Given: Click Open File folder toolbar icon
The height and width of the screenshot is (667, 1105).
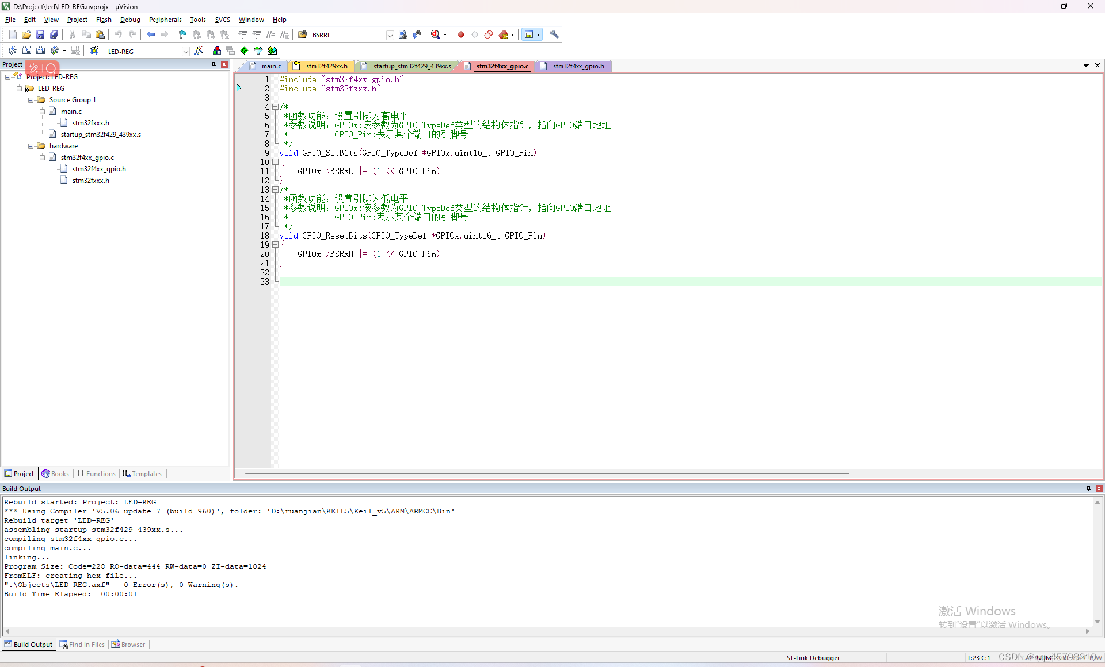Looking at the screenshot, I should (26, 34).
